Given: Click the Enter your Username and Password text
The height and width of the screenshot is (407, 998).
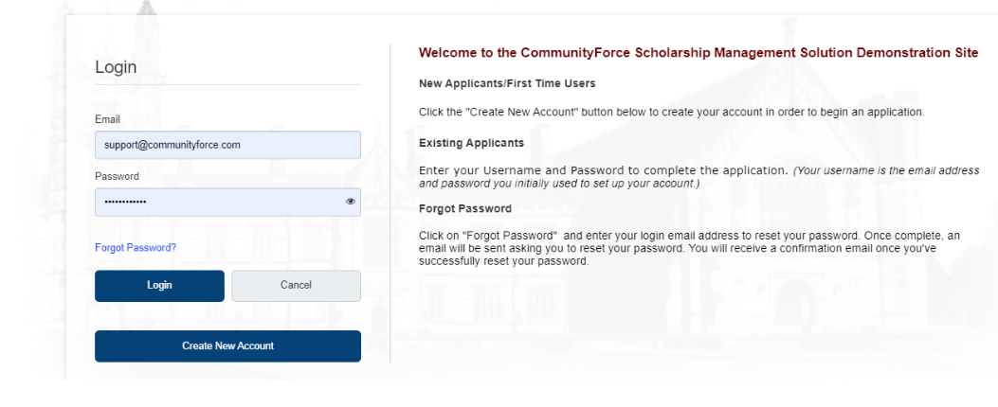Looking at the screenshot, I should click(x=604, y=170).
